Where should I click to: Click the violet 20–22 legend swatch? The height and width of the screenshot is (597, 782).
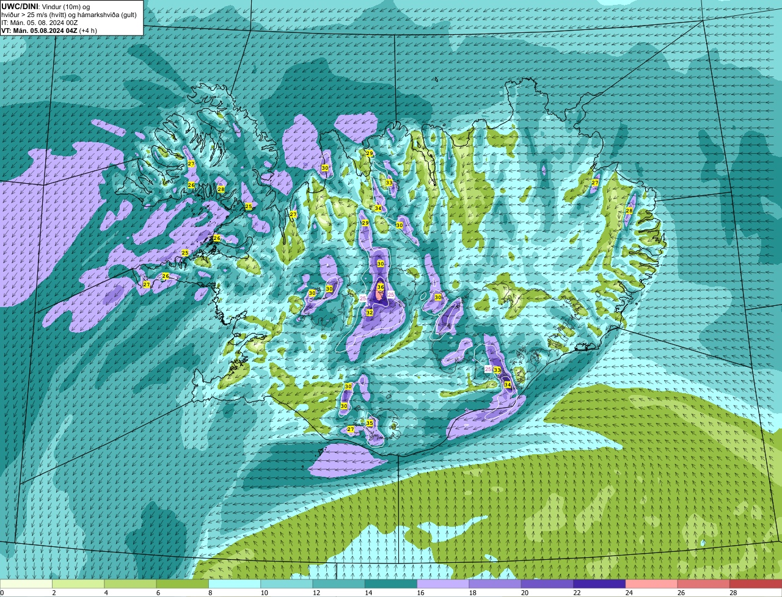tap(547, 584)
